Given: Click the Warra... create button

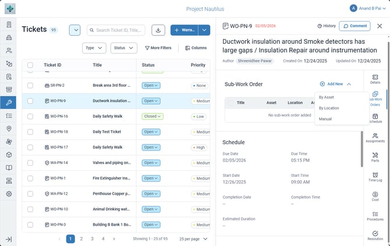Looking at the screenshot, I should pyautogui.click(x=185, y=30).
